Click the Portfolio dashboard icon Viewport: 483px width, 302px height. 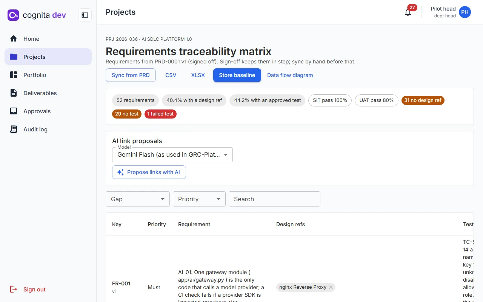(x=14, y=75)
